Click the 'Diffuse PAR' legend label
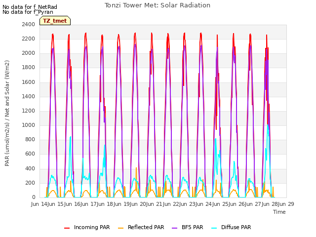Screen dimensions: 316x237 click(236, 227)
